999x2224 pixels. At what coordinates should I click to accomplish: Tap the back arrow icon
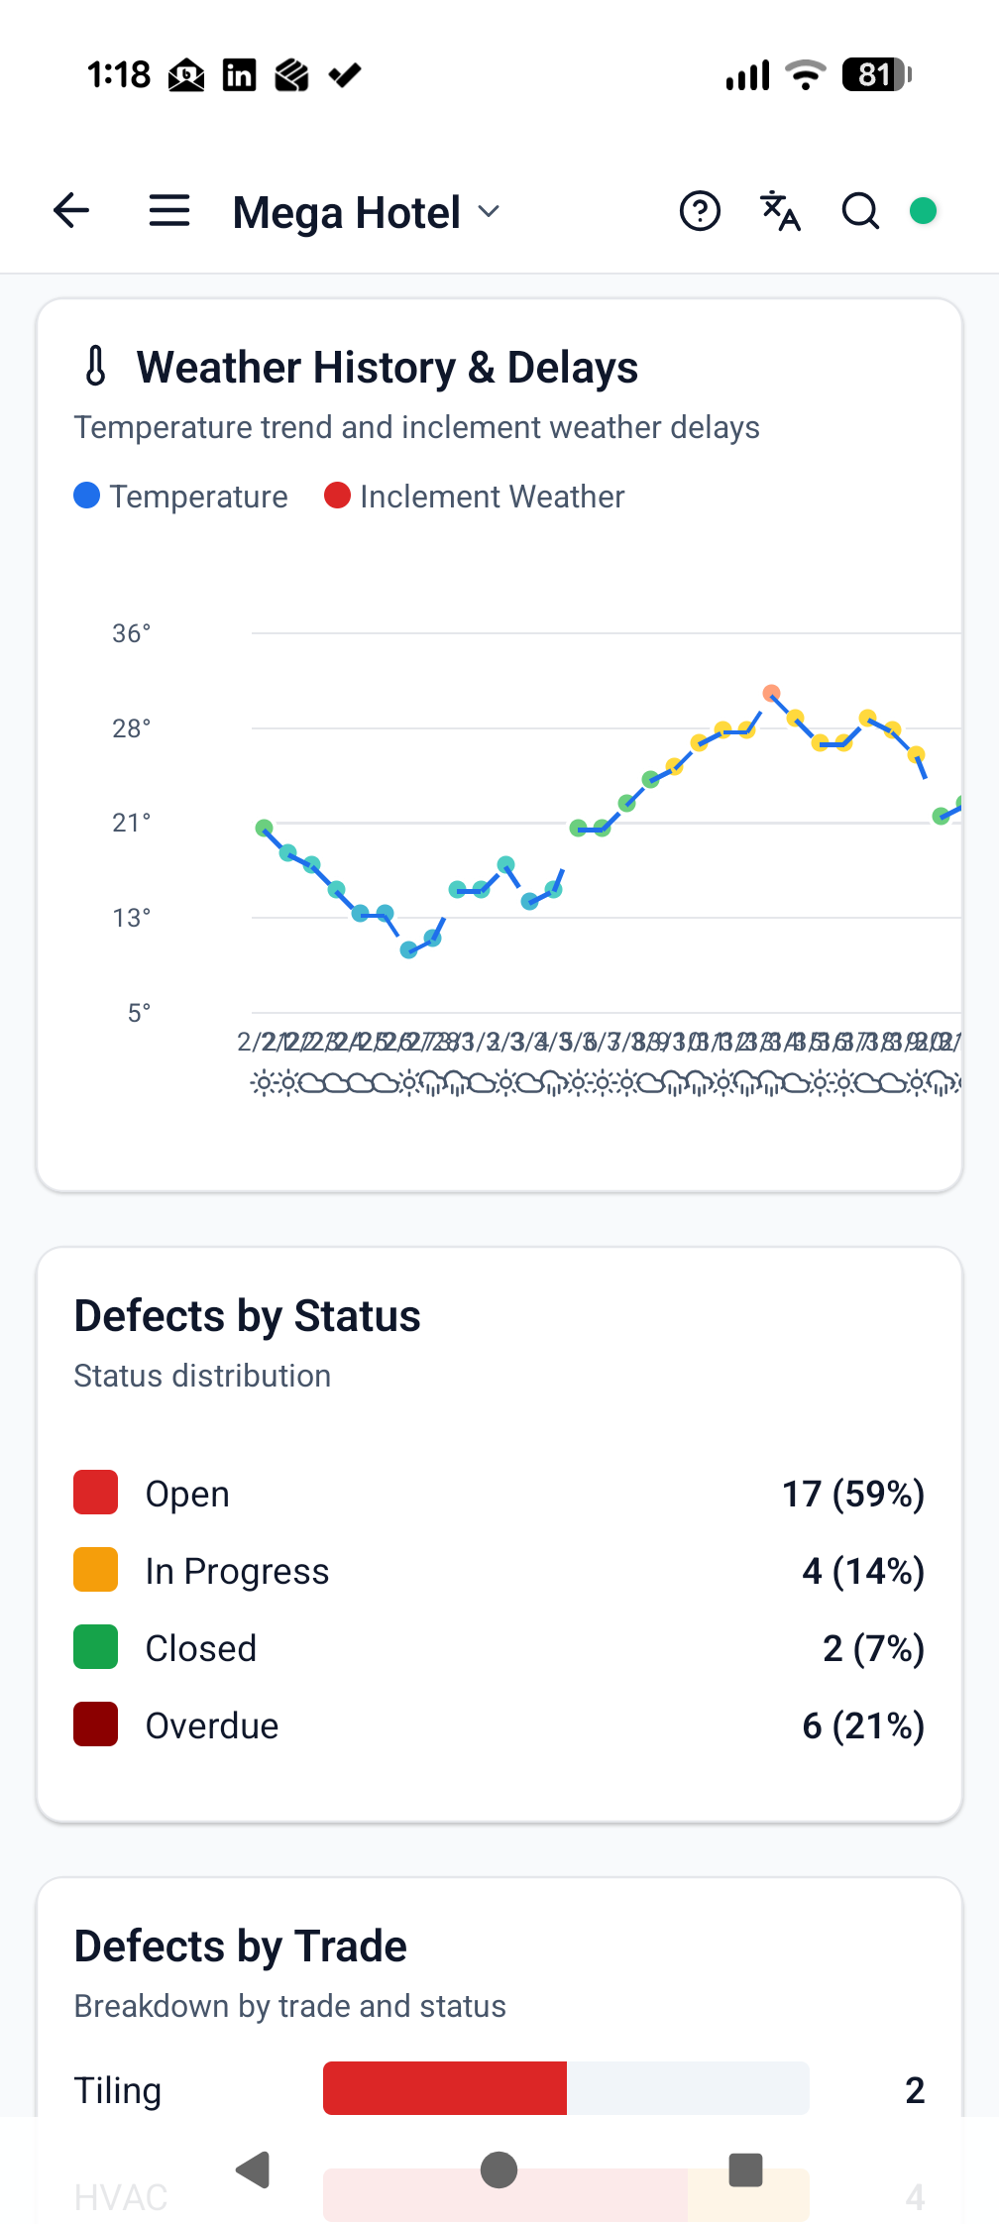71,210
